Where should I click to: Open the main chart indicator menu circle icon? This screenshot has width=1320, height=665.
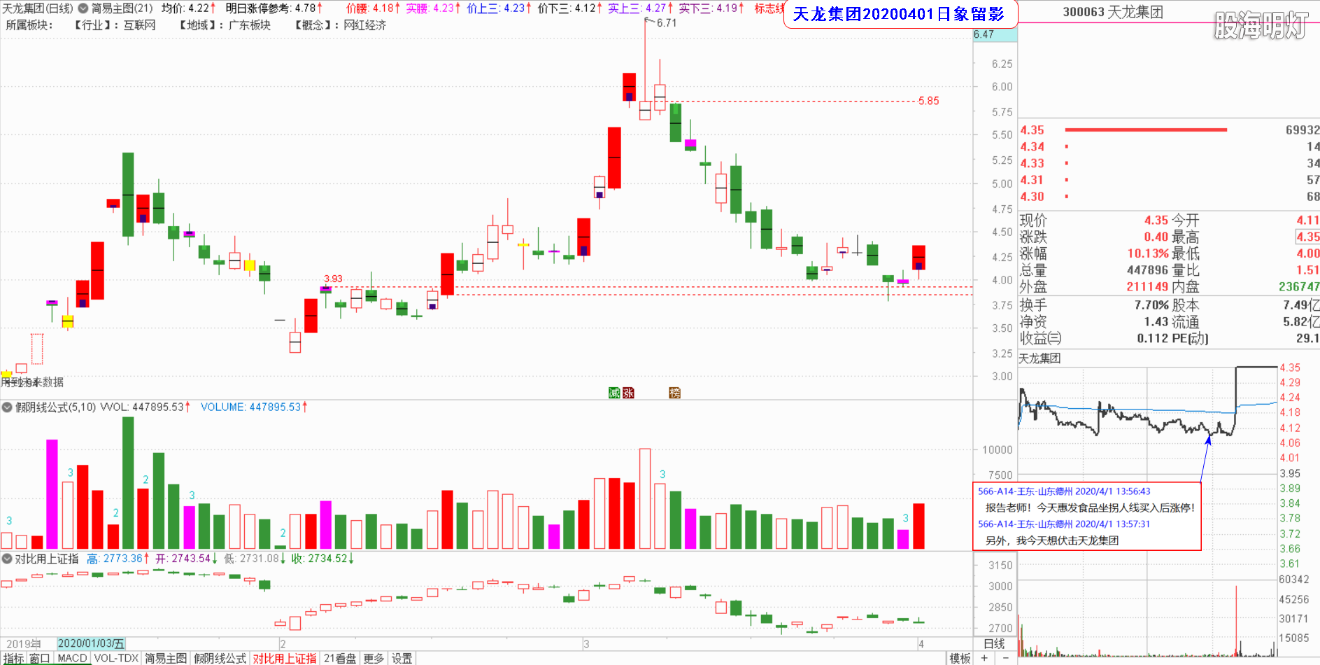pyautogui.click(x=83, y=8)
